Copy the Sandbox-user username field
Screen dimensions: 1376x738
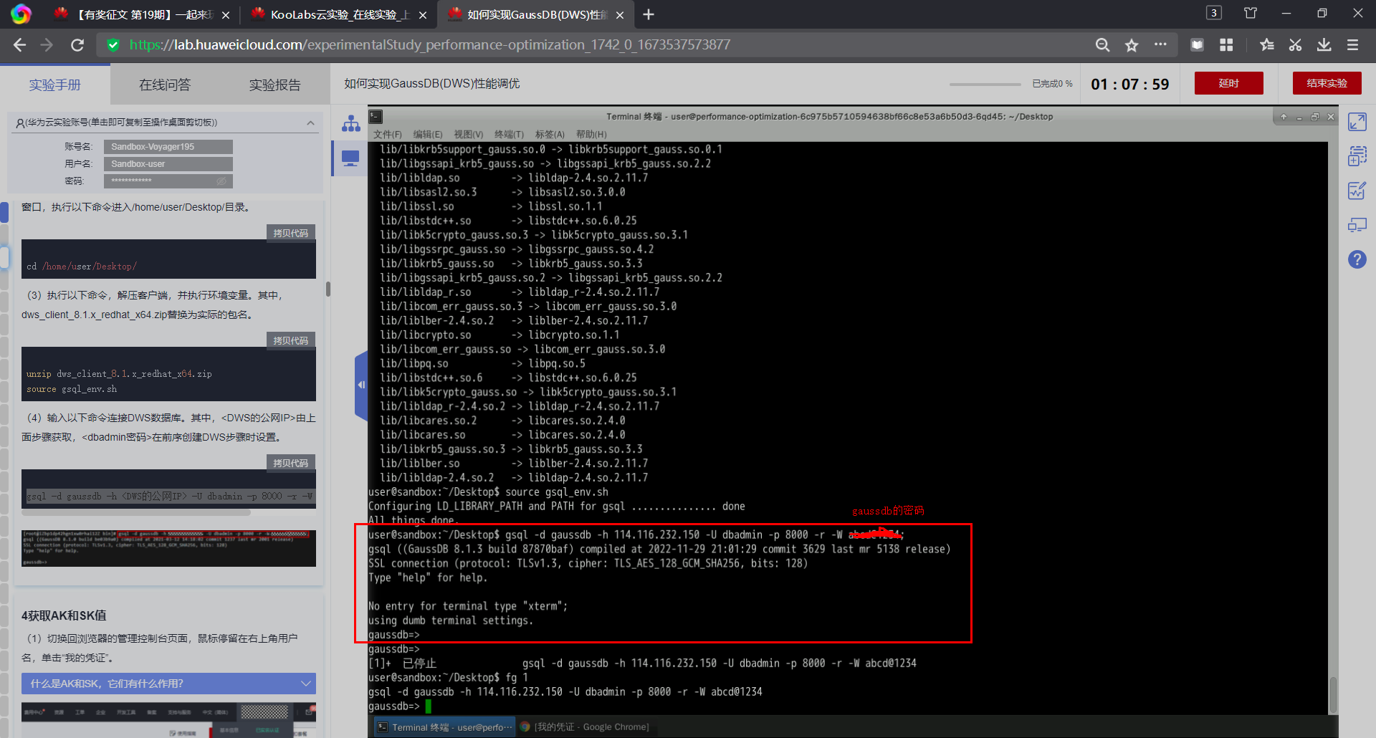pos(168,164)
